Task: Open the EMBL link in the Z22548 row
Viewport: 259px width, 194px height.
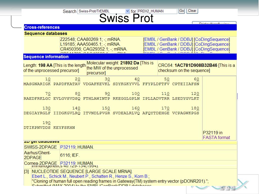Action: coord(150,39)
